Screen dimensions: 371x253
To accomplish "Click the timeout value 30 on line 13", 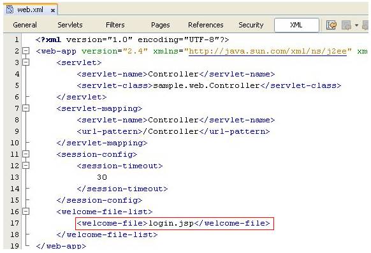I will click(102, 177).
